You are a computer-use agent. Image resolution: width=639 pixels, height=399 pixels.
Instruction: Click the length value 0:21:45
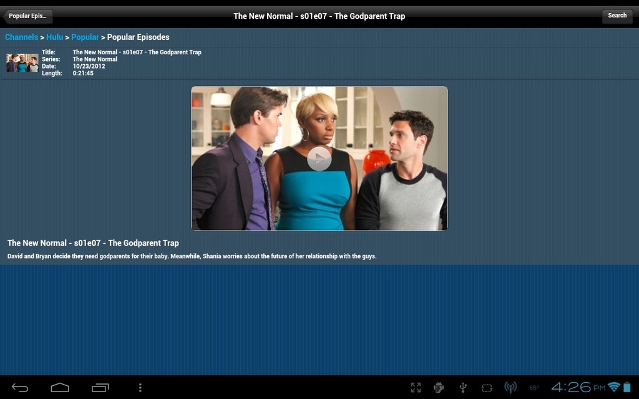tap(83, 74)
